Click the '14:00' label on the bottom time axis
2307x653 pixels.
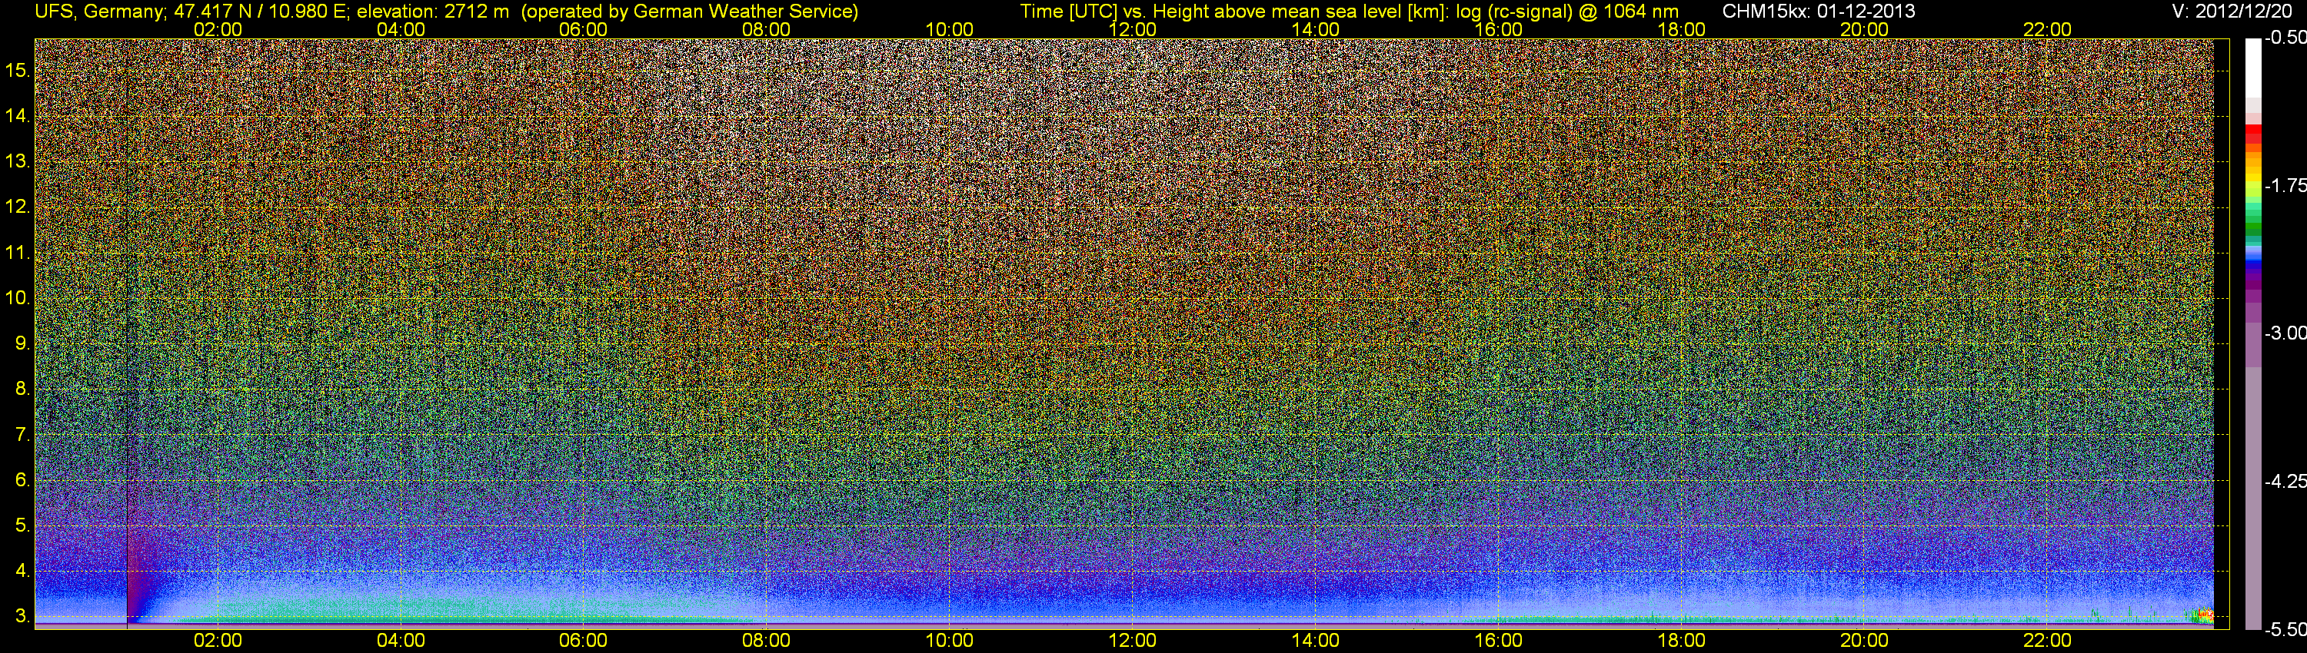pos(1316,641)
